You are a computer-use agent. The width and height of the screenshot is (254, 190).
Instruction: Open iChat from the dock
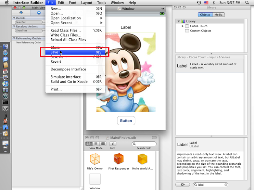pyautogui.click(x=5, y=59)
